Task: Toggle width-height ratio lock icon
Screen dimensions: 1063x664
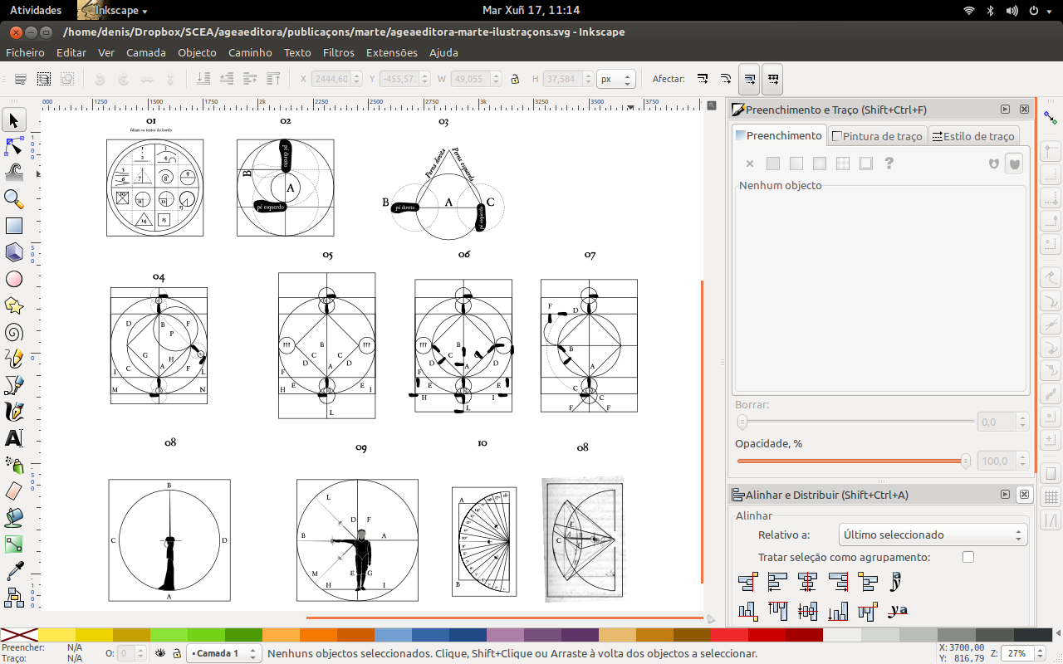Action: coord(515,80)
